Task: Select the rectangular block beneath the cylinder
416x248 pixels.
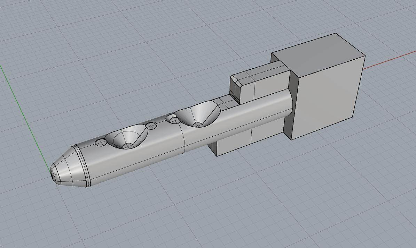Action: [x=247, y=137]
